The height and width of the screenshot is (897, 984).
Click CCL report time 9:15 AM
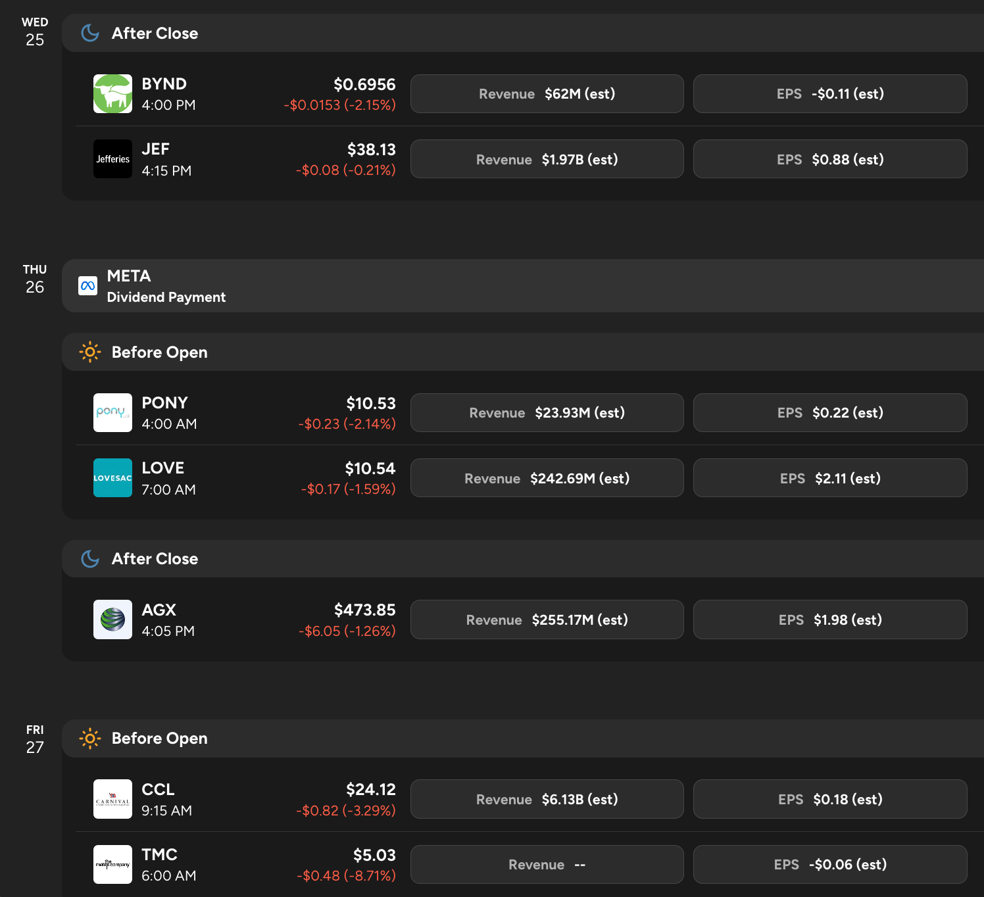[x=166, y=810]
